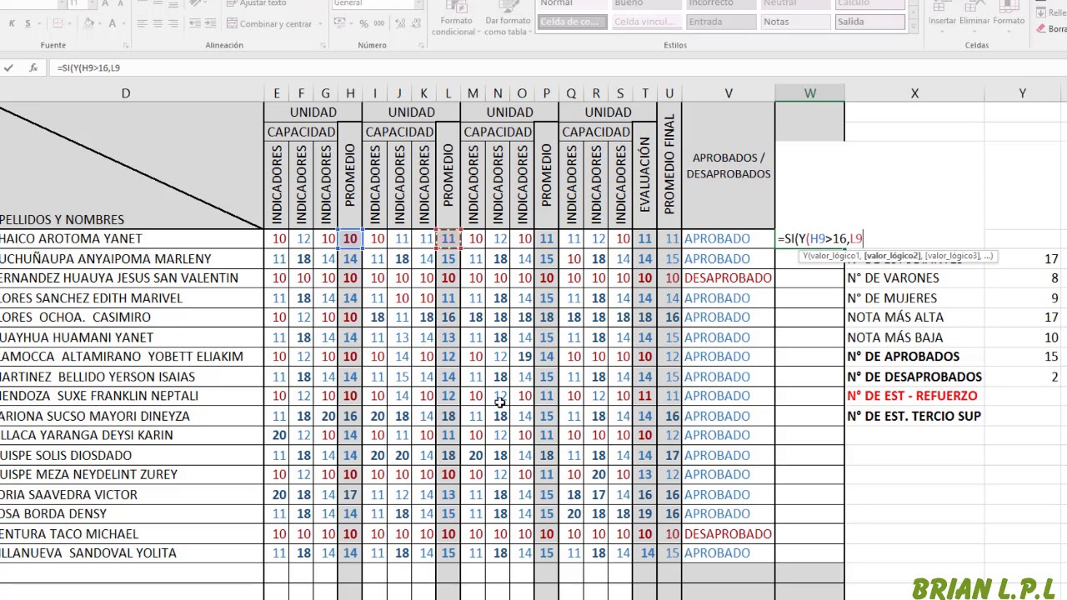Align text left
The height and width of the screenshot is (600, 1067).
tap(143, 23)
